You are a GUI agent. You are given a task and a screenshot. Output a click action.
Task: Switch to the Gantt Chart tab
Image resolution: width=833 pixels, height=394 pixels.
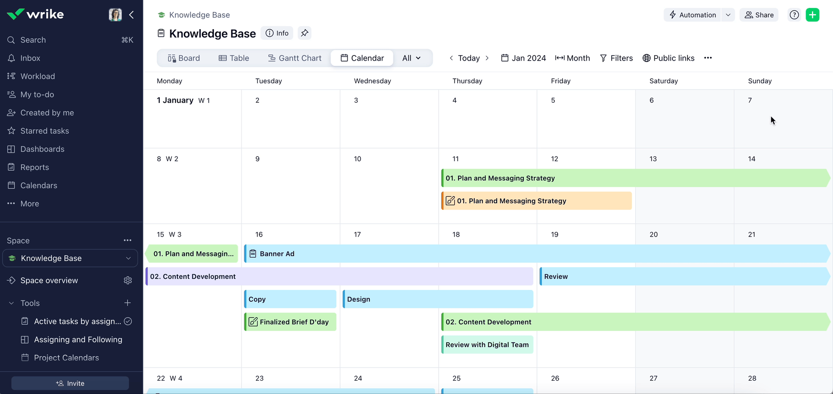295,58
